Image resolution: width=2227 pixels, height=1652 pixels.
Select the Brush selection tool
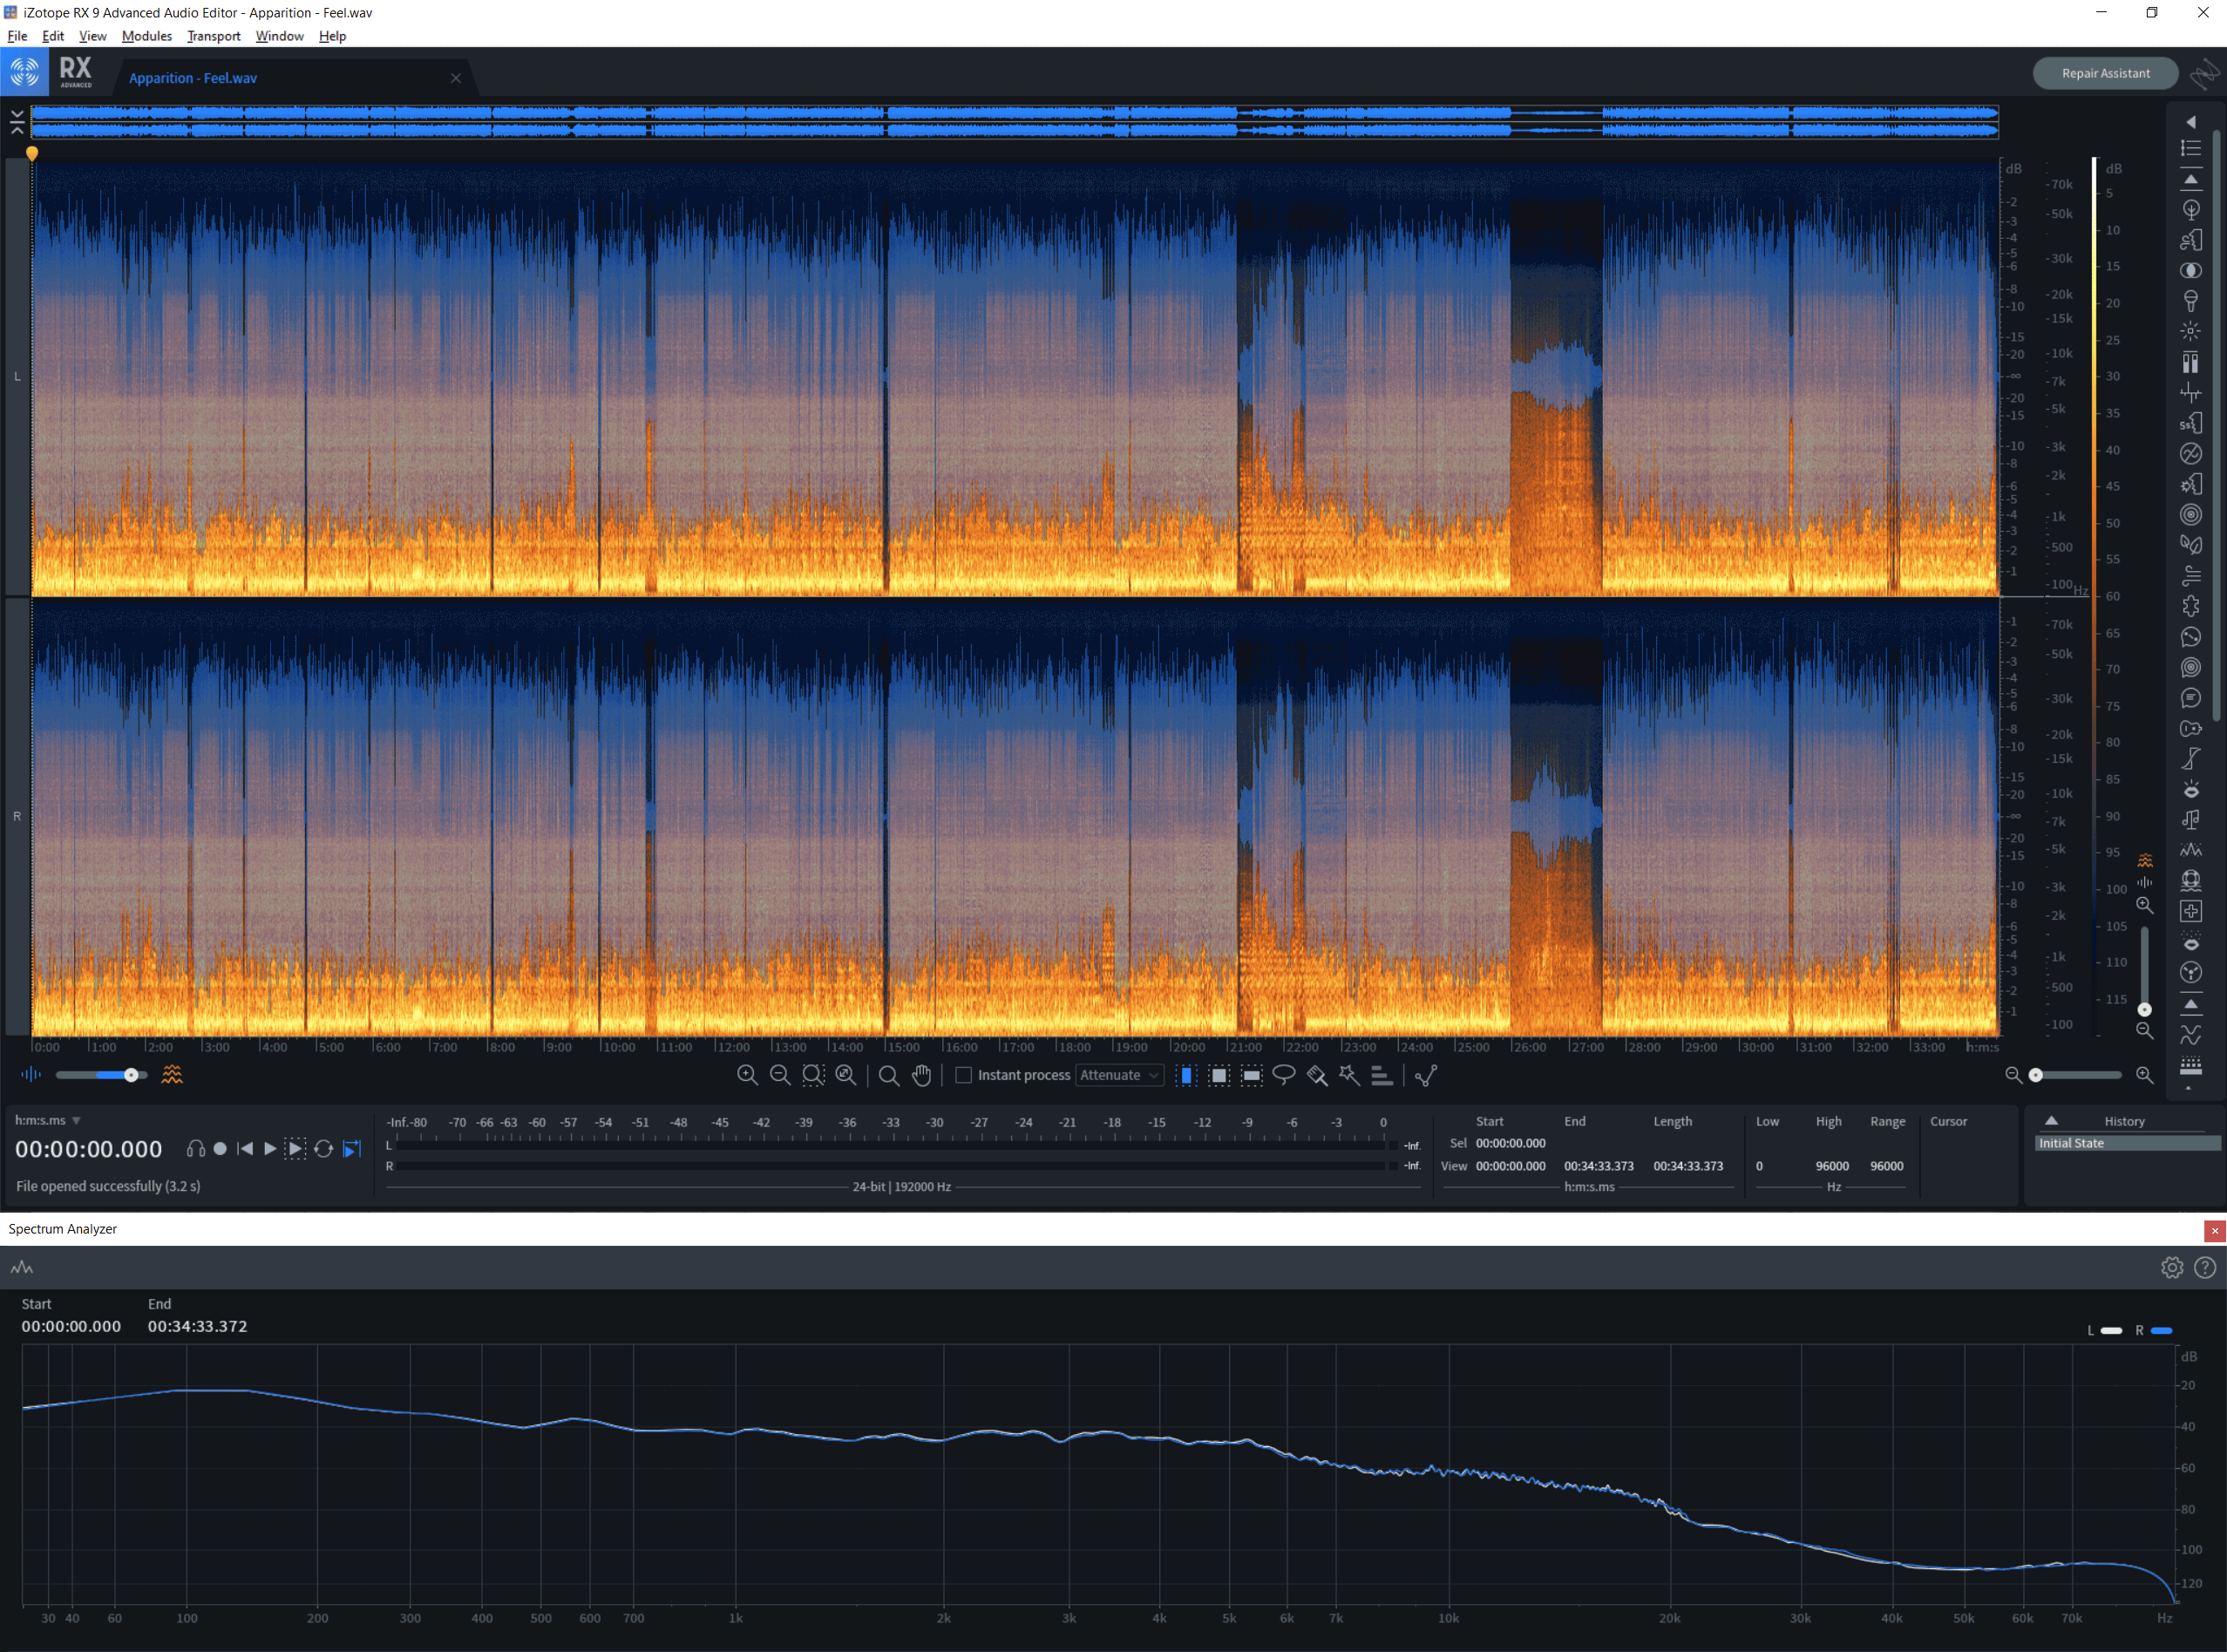pyautogui.click(x=1316, y=1075)
